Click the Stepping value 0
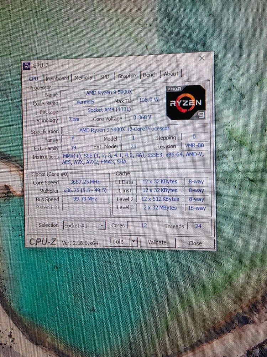 [194, 137]
